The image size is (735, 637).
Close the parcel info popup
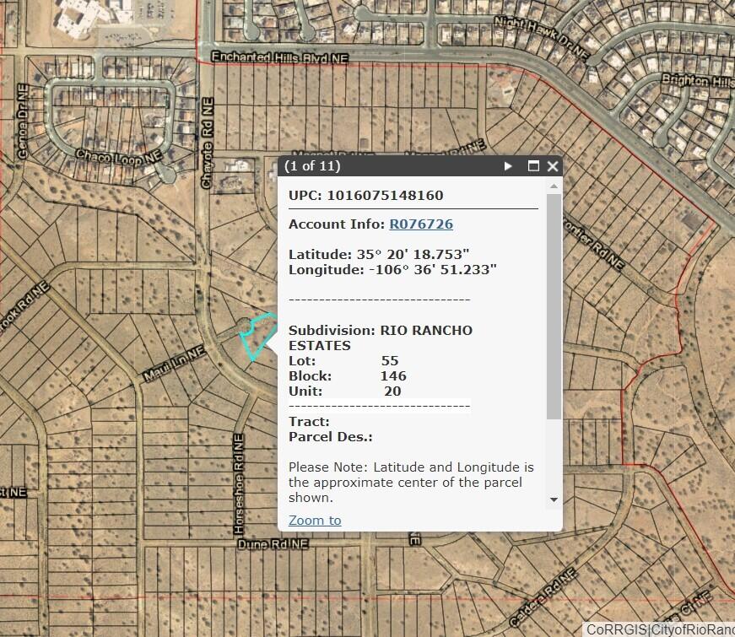tap(553, 166)
